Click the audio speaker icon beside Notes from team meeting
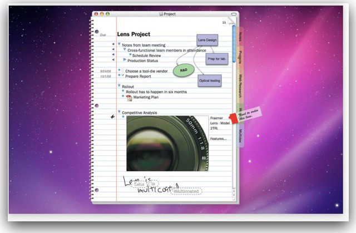 point(113,44)
